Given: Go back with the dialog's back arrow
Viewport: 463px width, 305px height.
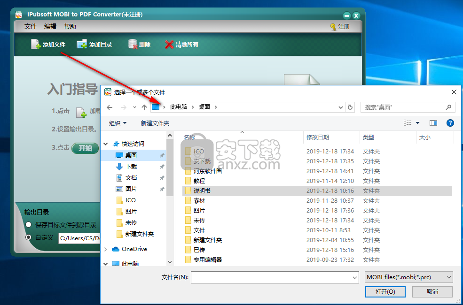Looking at the screenshot, I should pyautogui.click(x=110, y=107).
